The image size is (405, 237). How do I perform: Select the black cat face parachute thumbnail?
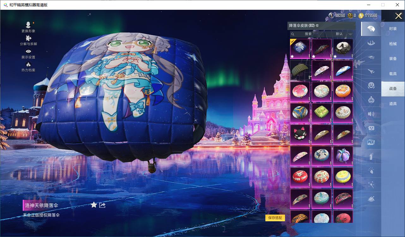[x=300, y=135]
